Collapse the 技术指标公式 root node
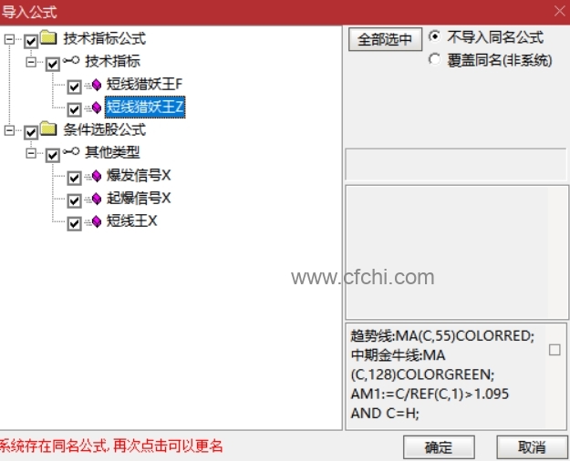The image size is (570, 461). [9, 39]
